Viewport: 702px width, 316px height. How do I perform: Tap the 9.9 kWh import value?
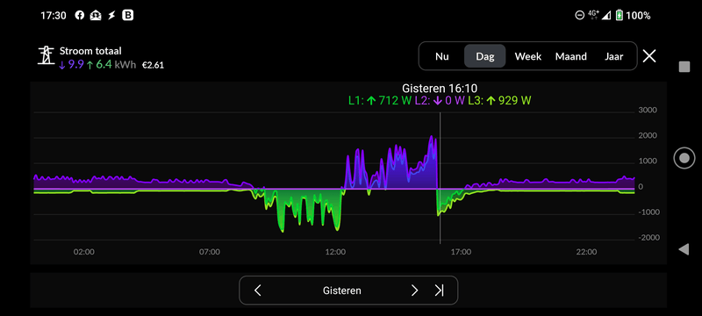tap(71, 65)
